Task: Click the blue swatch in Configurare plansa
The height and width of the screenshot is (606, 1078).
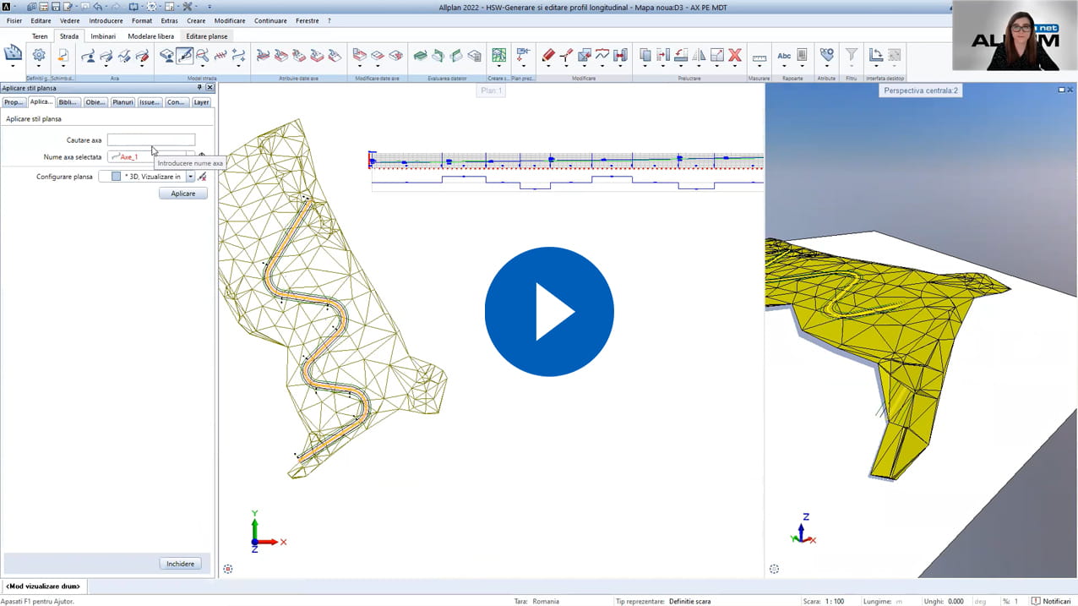Action: click(x=117, y=177)
